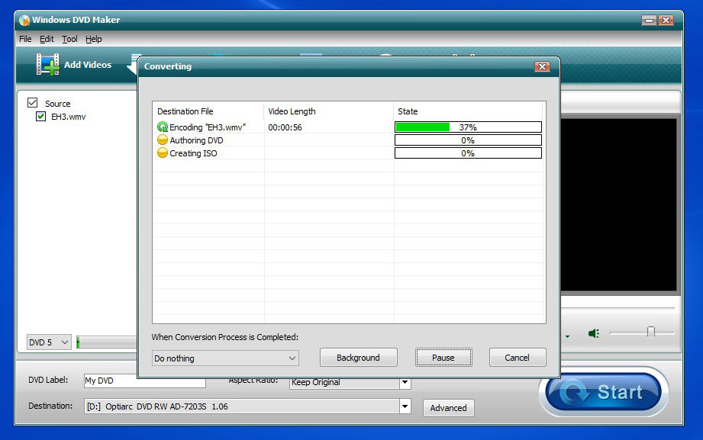The height and width of the screenshot is (440, 703).
Task: Open the DVD 5 disc type dropdown
Action: click(x=49, y=342)
